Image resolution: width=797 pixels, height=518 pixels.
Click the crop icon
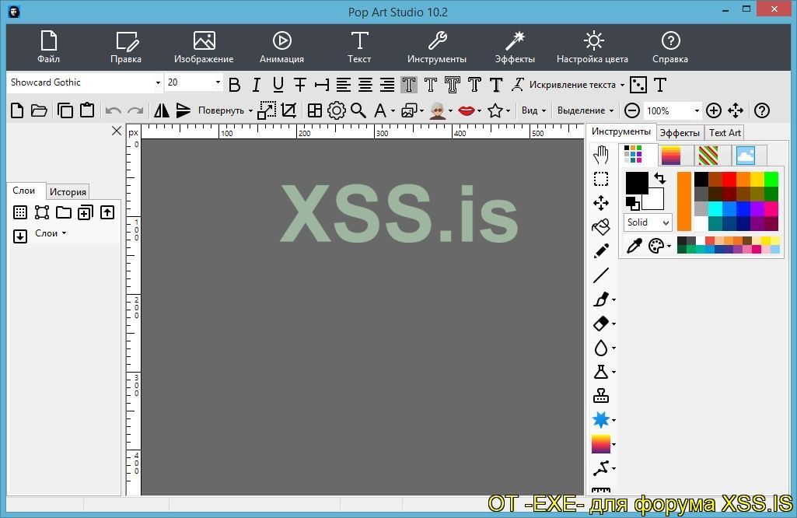coord(288,110)
